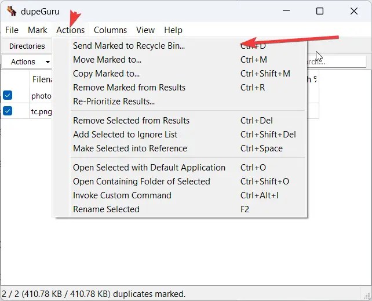372x301 pixels.
Task: Click the Directories button
Action: (x=27, y=46)
